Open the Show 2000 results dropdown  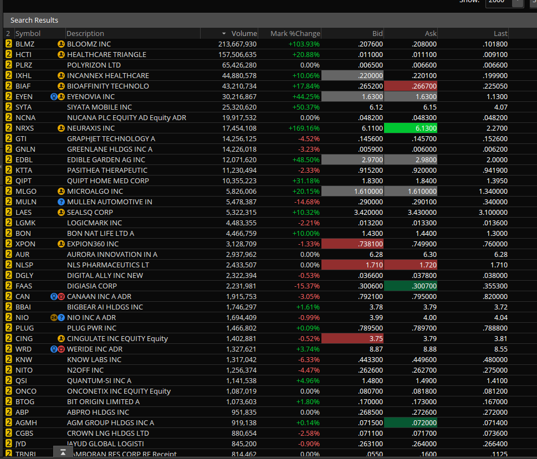(x=518, y=2)
